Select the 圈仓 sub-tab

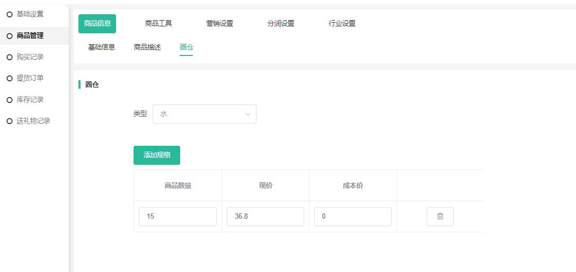coord(186,47)
